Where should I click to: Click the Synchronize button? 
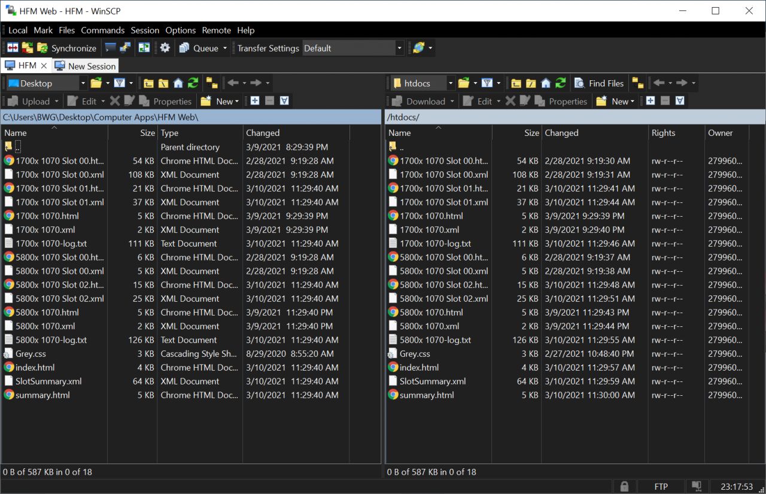click(66, 48)
